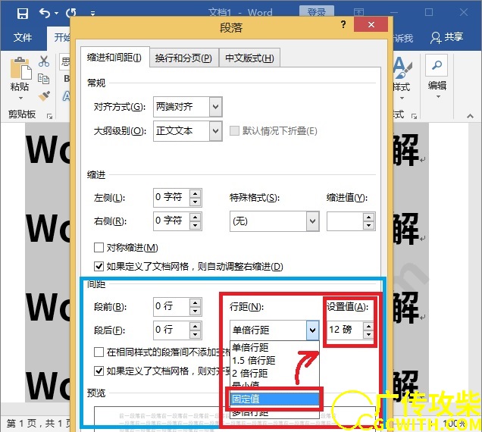Toggle the 默认情况下折叠 checkbox
482x432 pixels.
pos(234,130)
